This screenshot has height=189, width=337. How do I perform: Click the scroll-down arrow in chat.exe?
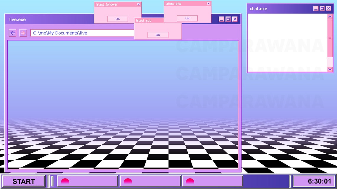click(330, 69)
